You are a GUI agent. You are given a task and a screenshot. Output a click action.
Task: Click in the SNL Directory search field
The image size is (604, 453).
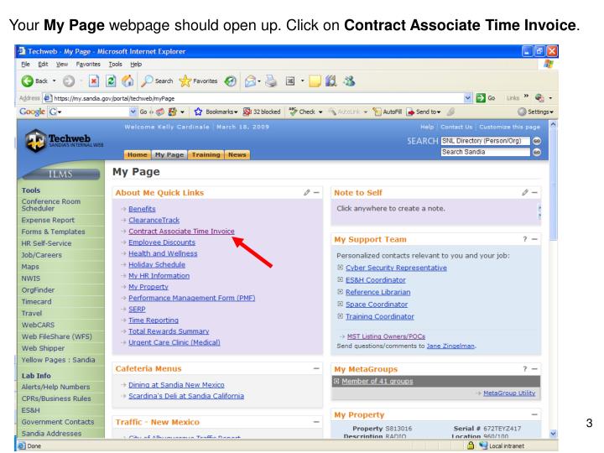tap(486, 141)
